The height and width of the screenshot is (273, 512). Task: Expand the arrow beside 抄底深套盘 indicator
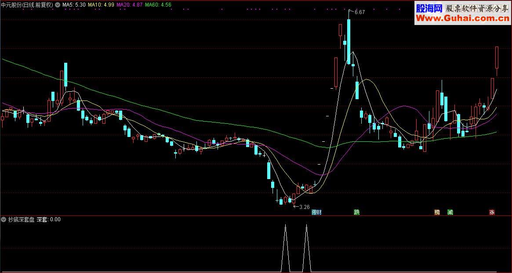(4, 219)
